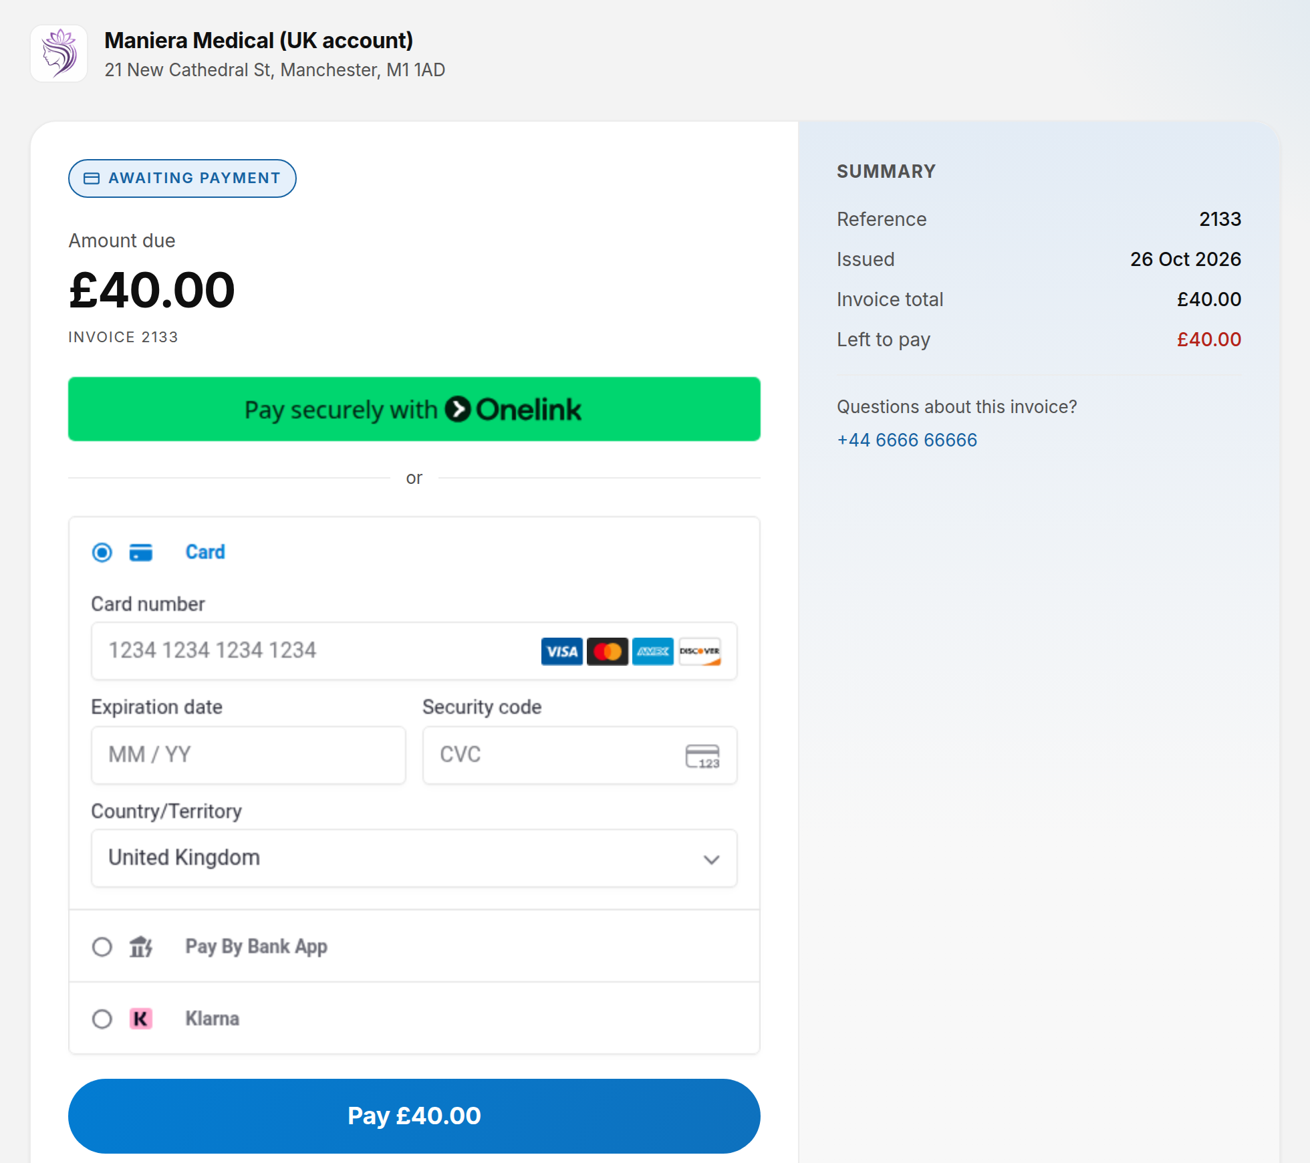Focus the Card number input field
Screen dimensions: 1310x1163
coord(414,651)
